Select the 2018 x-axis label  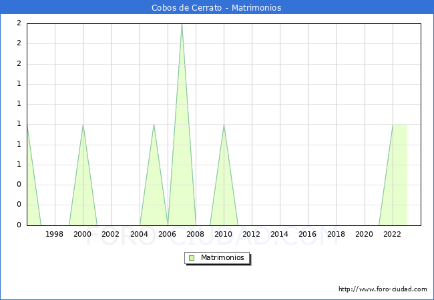336,234
